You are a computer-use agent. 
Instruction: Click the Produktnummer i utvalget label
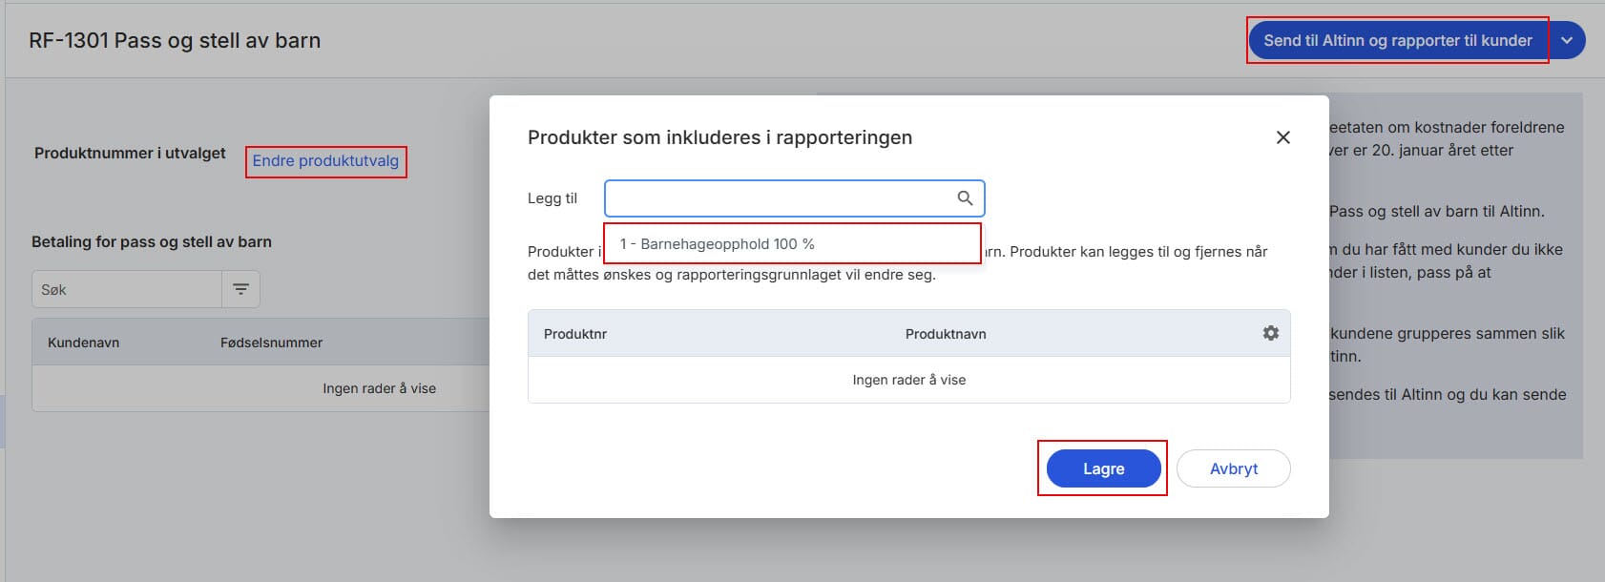pyautogui.click(x=130, y=153)
